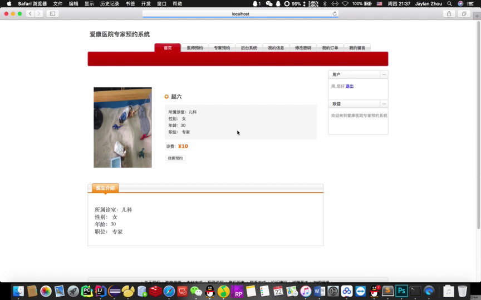
Task: Open the 后台系统 tab
Action: point(248,48)
